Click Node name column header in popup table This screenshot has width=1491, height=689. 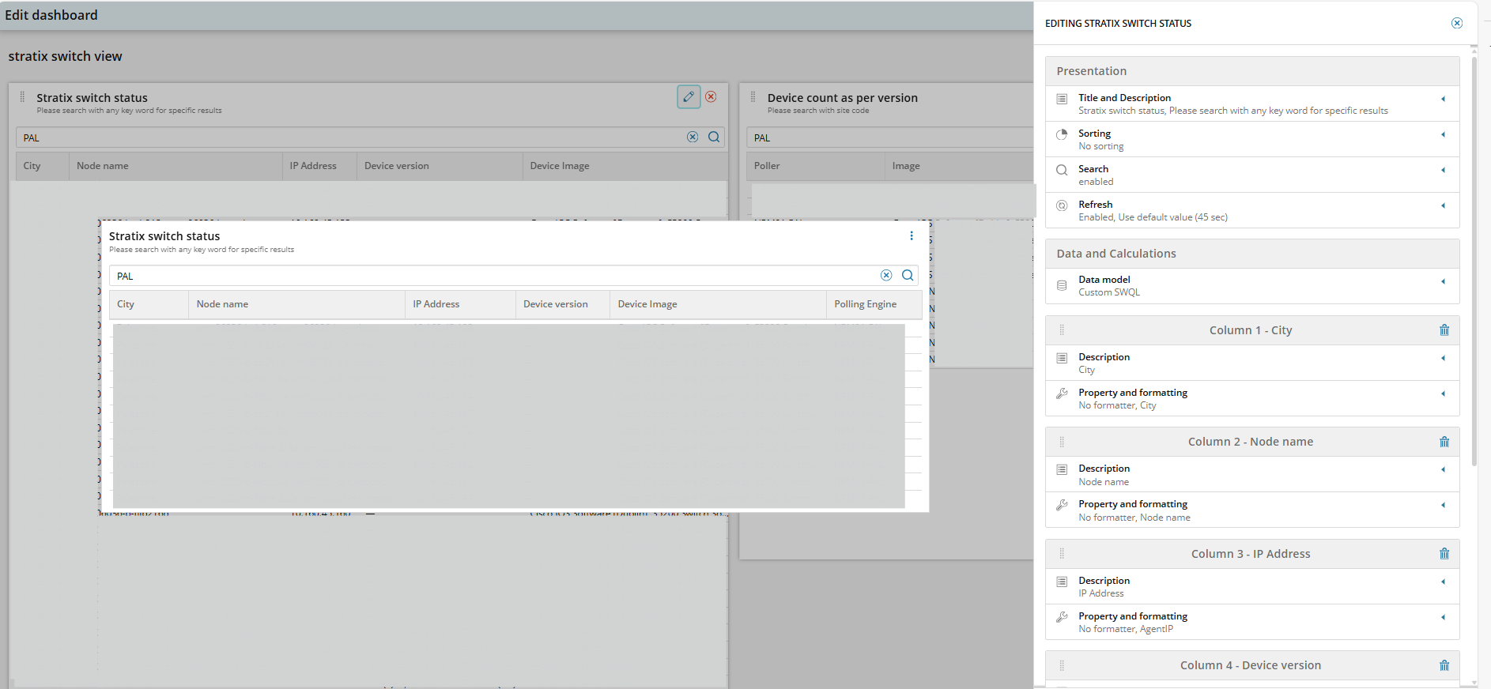point(296,304)
